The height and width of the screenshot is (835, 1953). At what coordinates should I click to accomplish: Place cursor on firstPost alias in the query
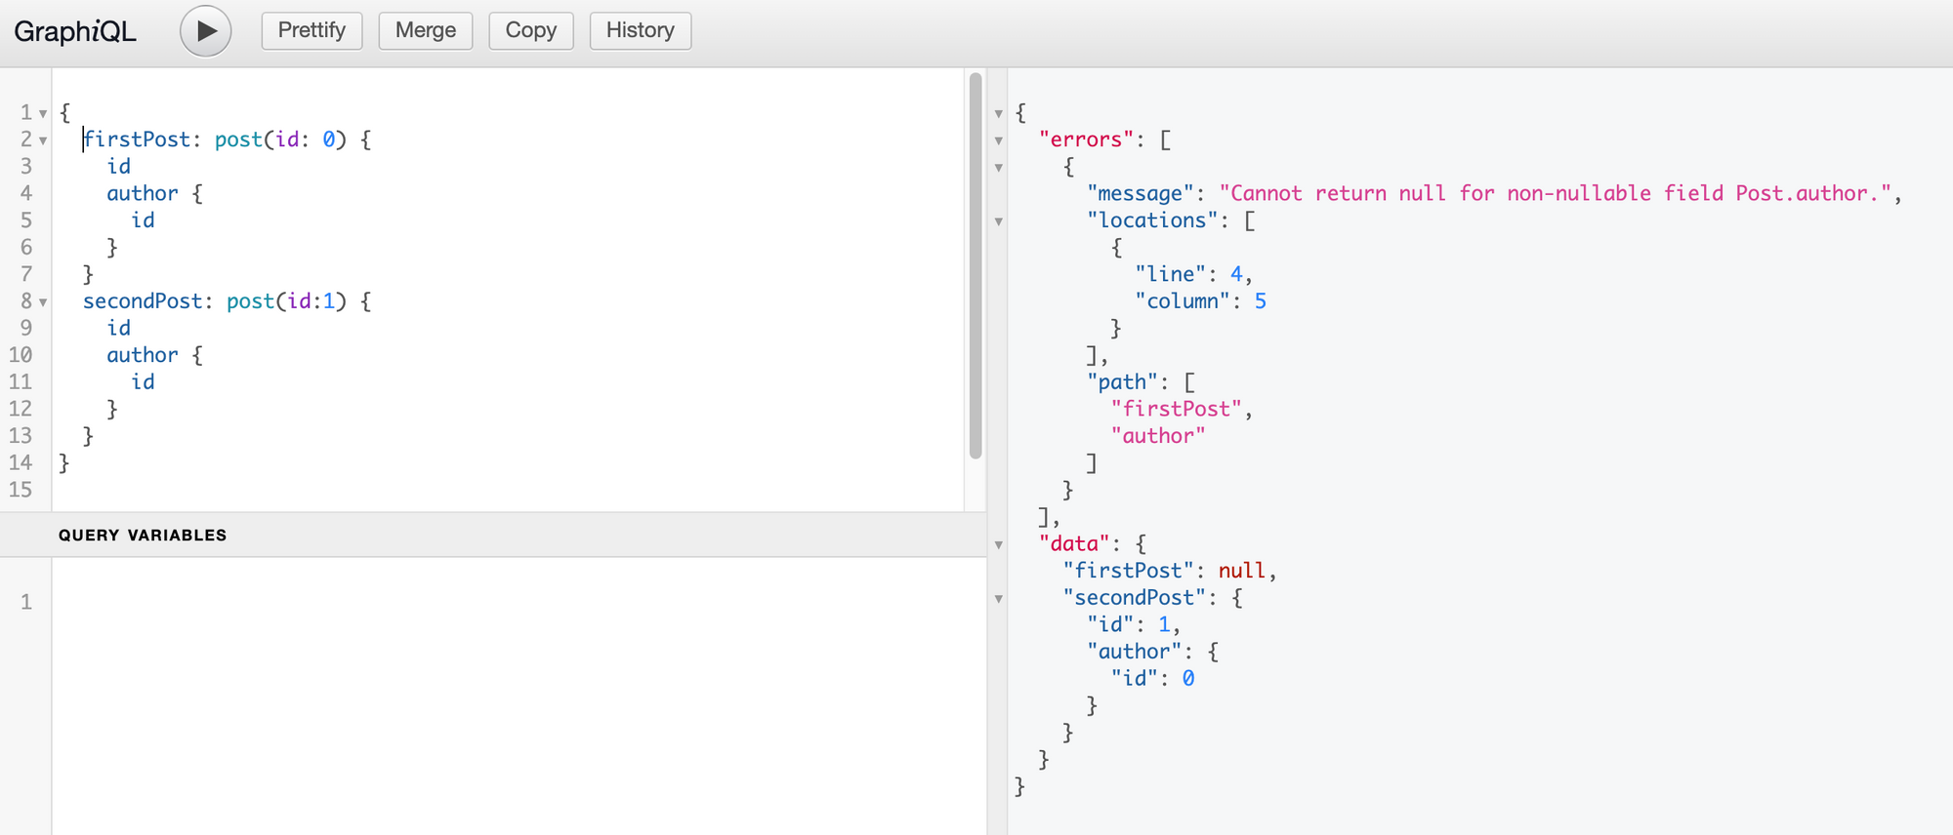click(137, 139)
